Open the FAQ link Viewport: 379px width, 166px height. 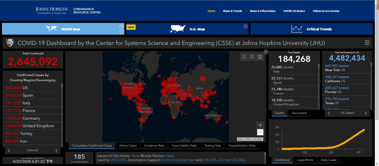click(x=242, y=160)
